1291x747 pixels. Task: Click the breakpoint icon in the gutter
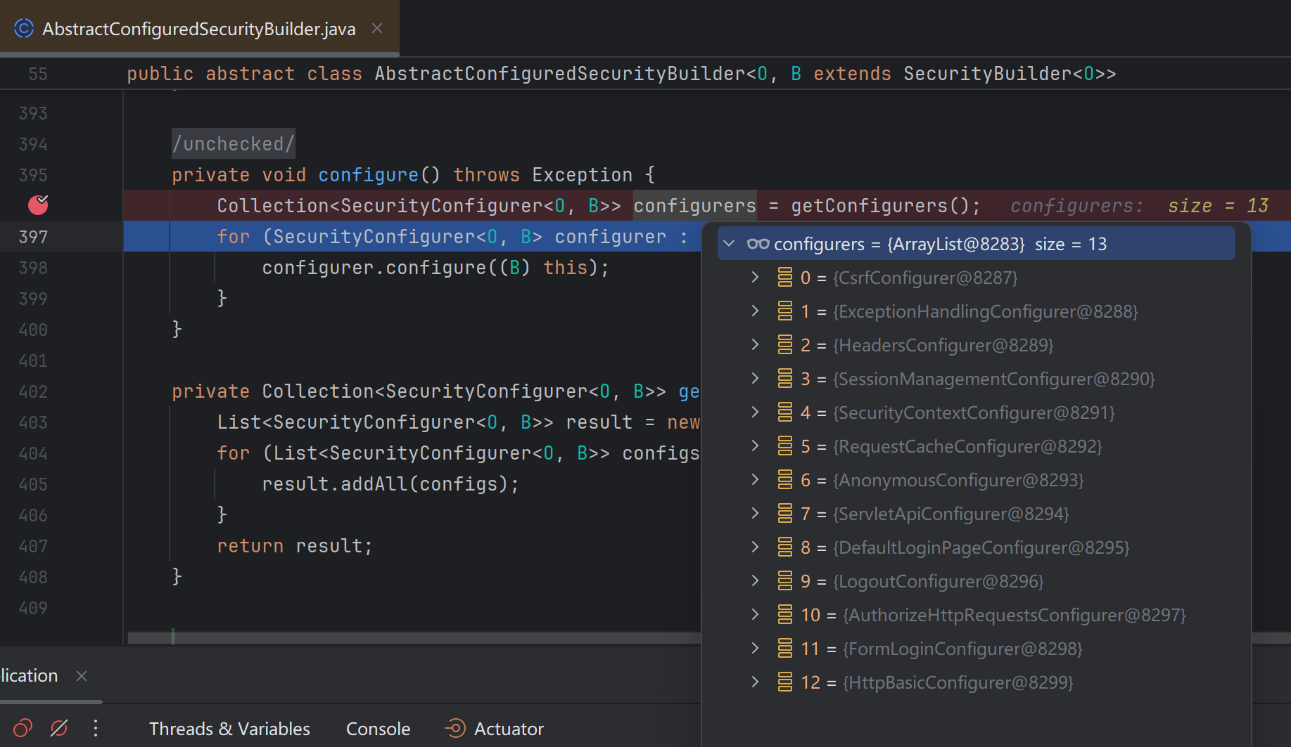click(38, 204)
